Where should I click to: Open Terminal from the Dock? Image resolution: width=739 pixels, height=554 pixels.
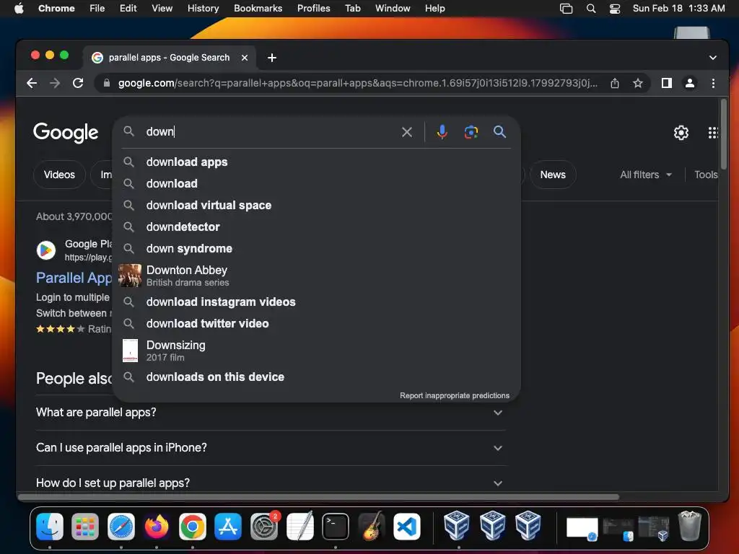pyautogui.click(x=336, y=527)
